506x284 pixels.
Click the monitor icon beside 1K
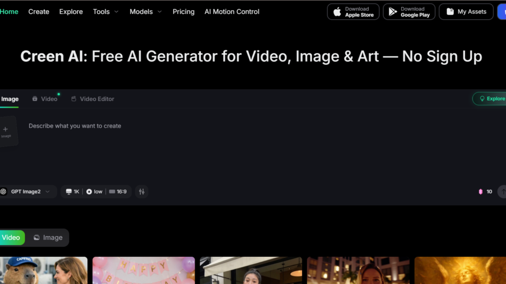69,191
